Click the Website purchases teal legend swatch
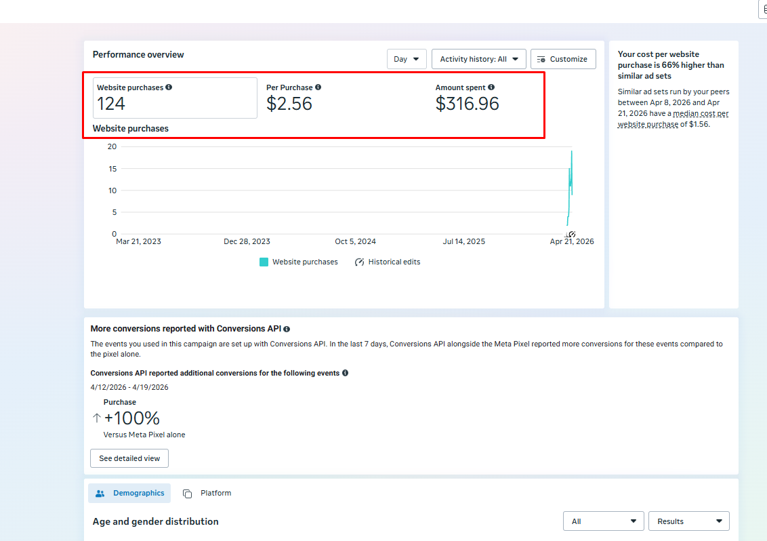This screenshot has width=767, height=541. [264, 262]
